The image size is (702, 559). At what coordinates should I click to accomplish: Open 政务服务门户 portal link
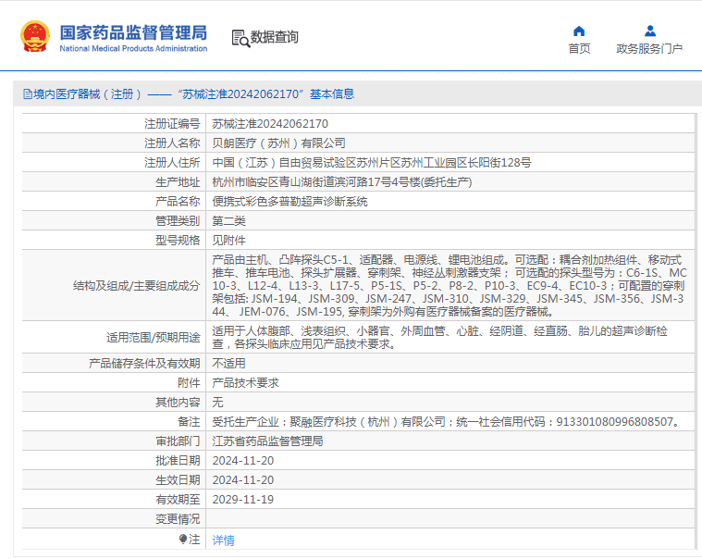point(649,48)
